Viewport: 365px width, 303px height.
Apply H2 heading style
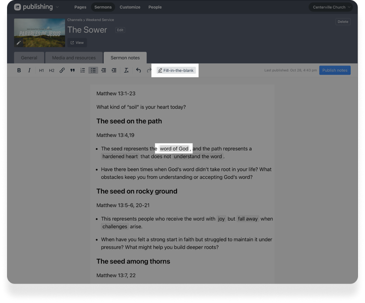pos(52,70)
